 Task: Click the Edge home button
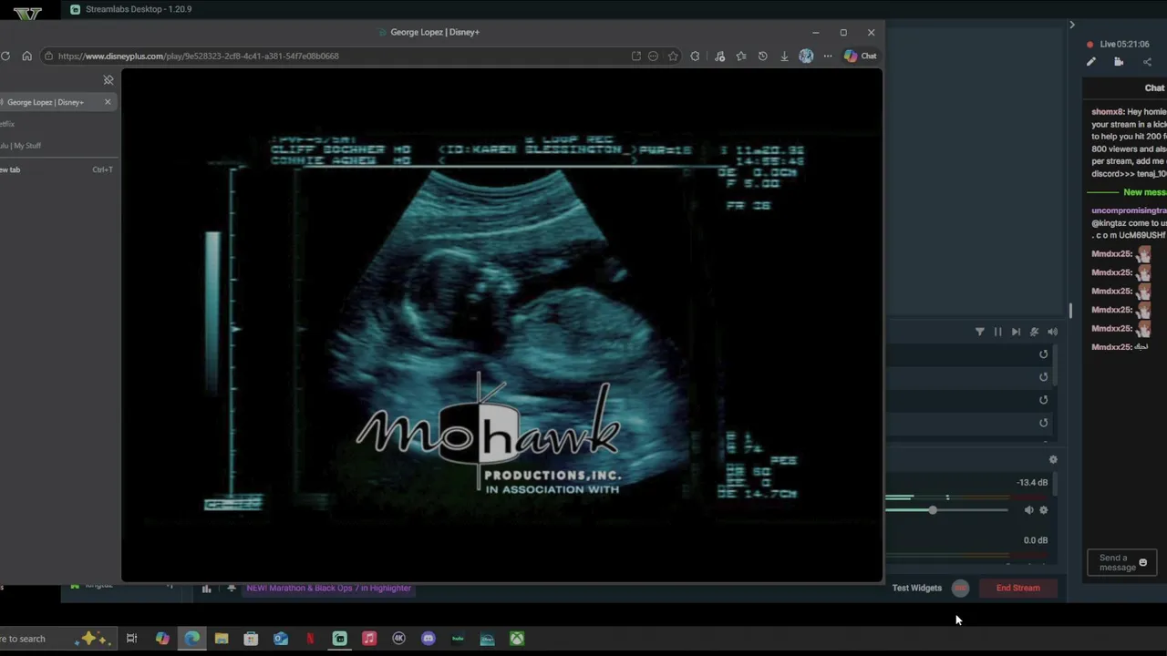26,56
